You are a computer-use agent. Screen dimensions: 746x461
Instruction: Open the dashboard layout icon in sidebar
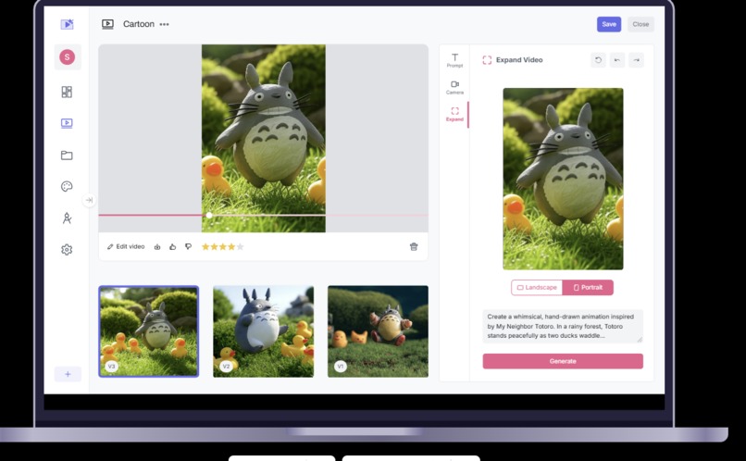click(67, 92)
